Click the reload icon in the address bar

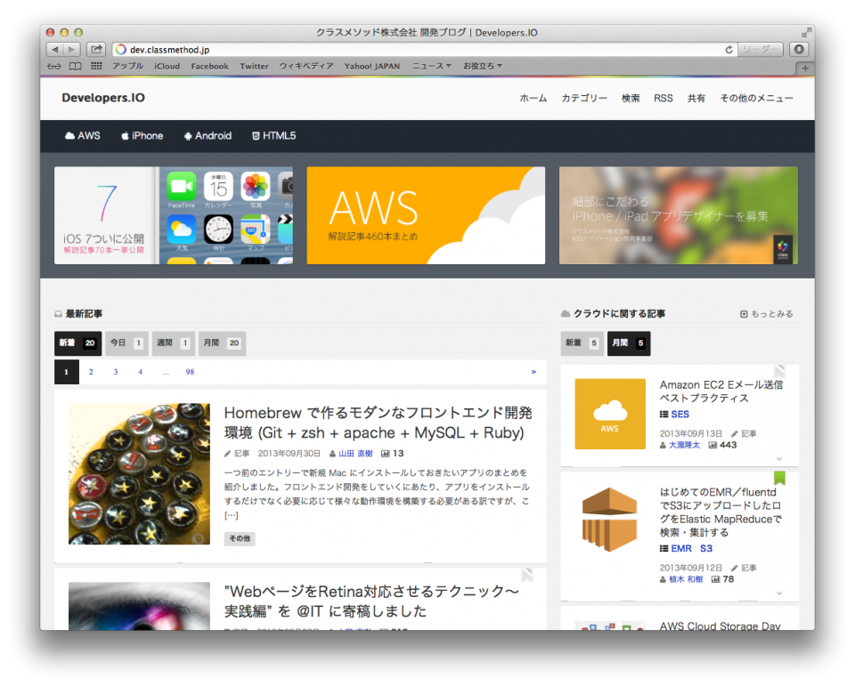tap(728, 49)
